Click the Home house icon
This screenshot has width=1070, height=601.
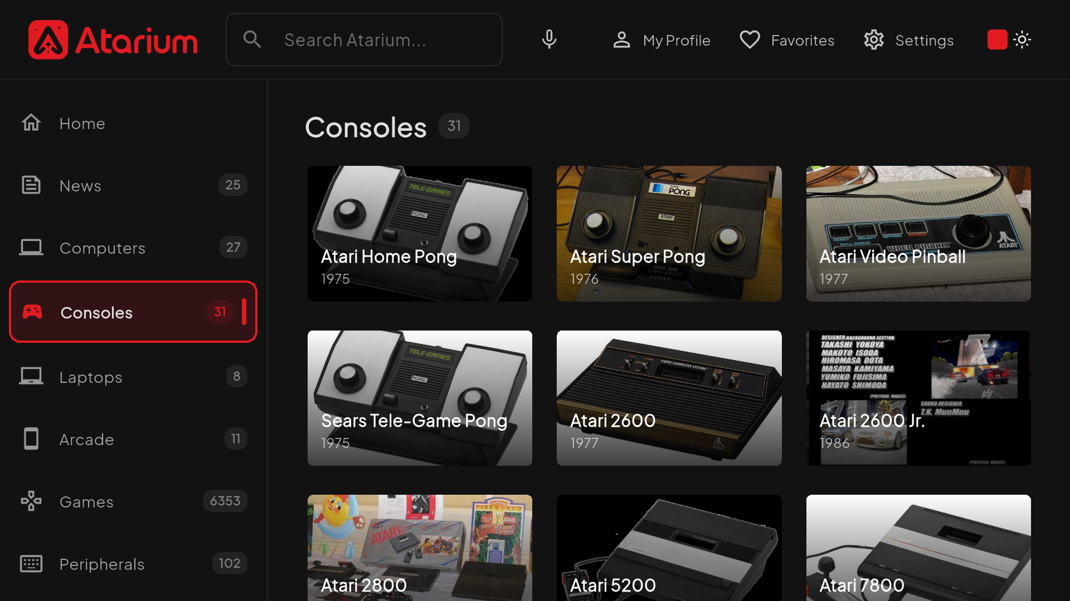coord(31,123)
